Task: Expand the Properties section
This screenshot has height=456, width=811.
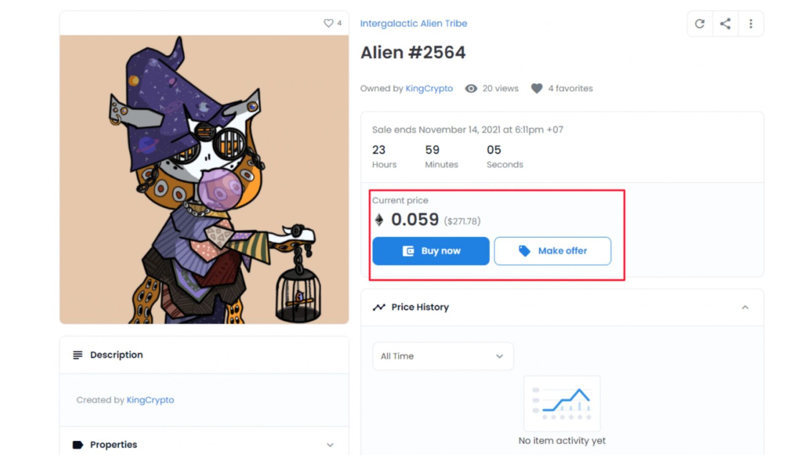Action: pyautogui.click(x=330, y=445)
